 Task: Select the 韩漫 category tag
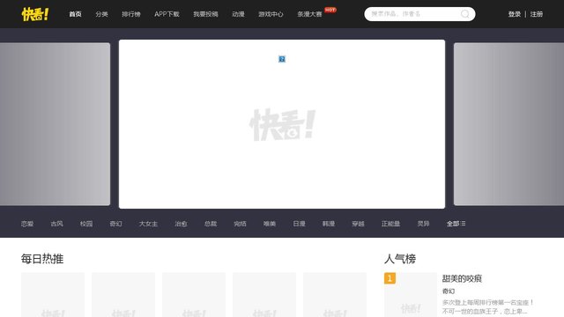329,224
